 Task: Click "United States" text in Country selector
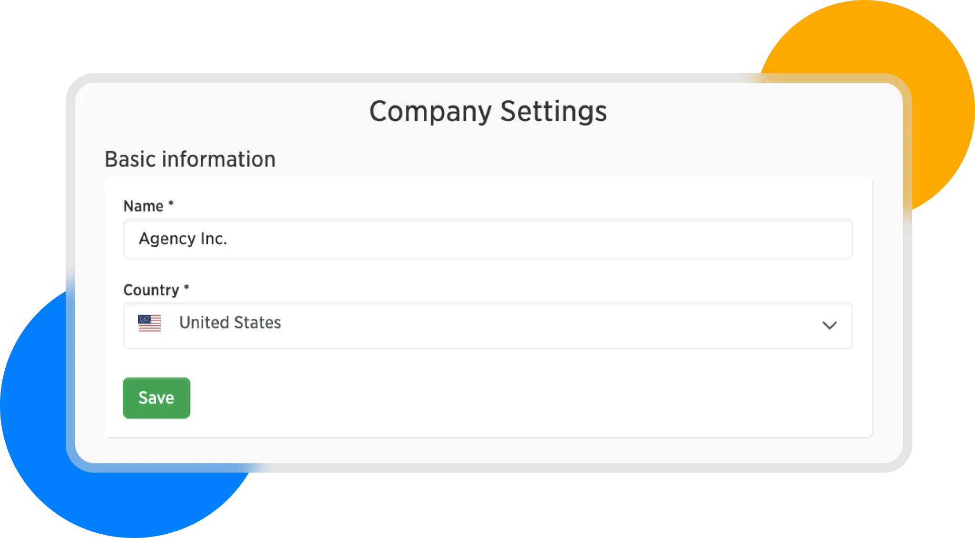coord(230,323)
